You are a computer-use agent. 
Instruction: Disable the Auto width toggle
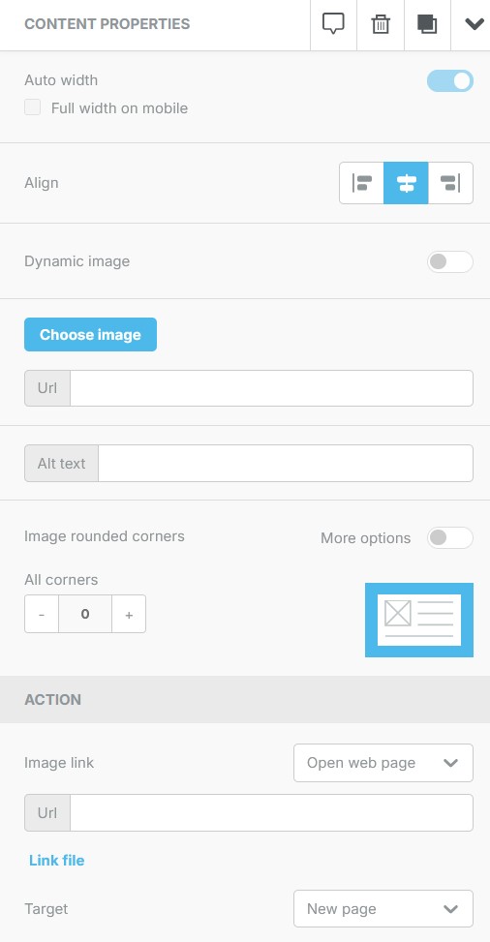pos(450,81)
